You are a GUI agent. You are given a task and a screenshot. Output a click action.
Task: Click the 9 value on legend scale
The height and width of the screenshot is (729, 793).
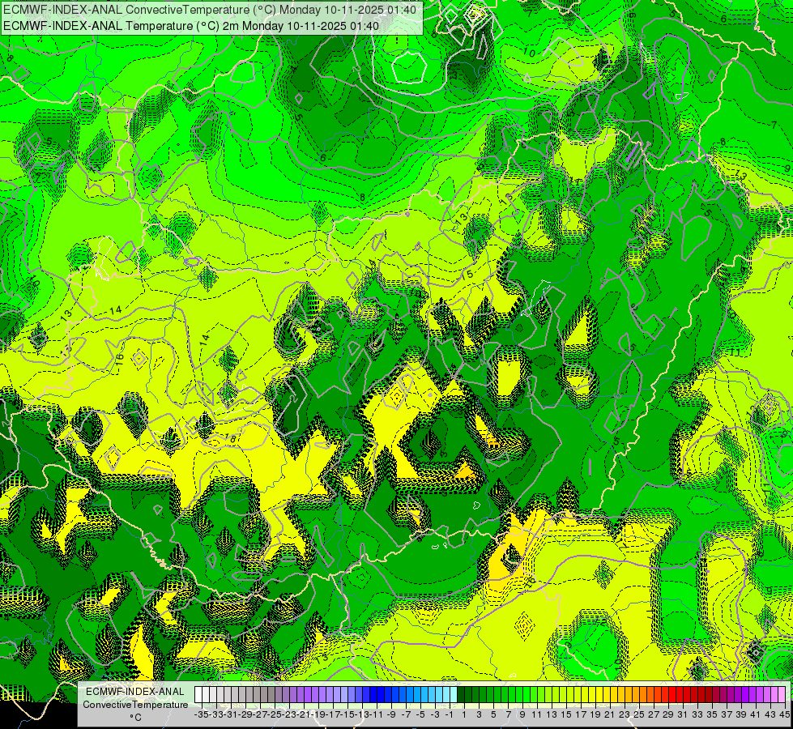pyautogui.click(x=522, y=714)
